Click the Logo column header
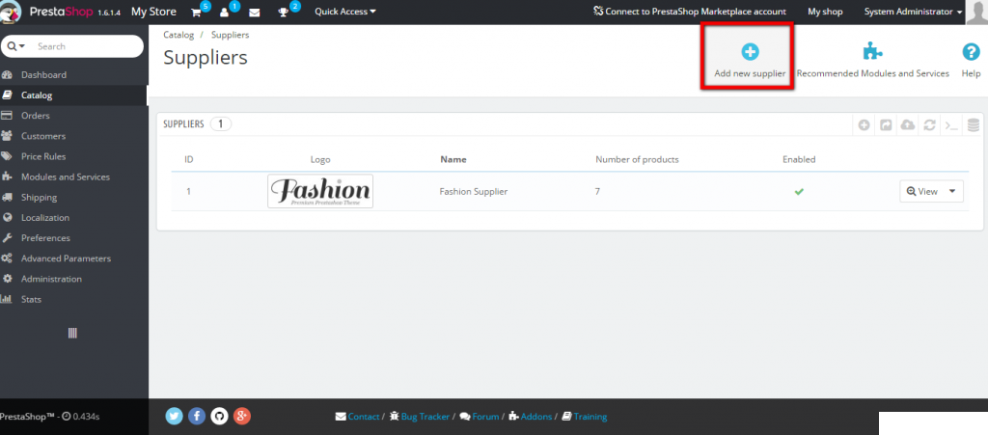Image resolution: width=988 pixels, height=435 pixels. [x=320, y=159]
